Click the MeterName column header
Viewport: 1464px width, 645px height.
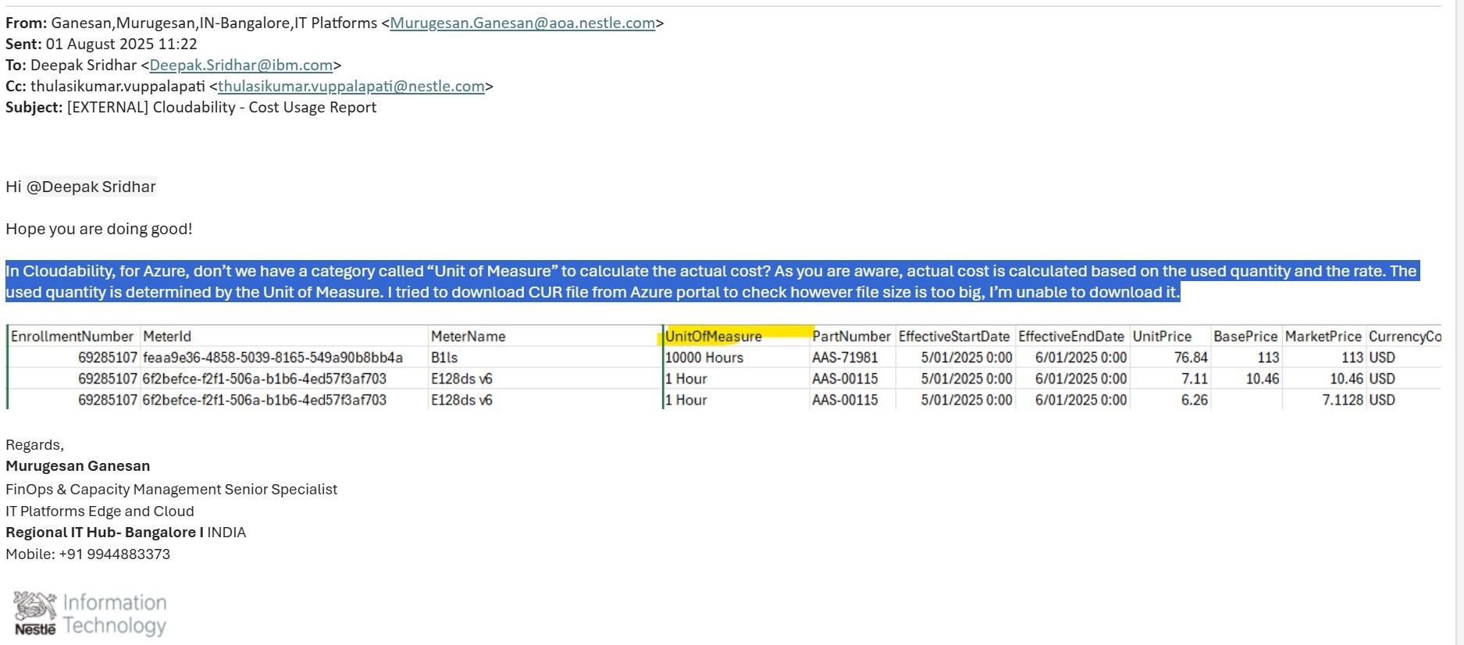click(468, 337)
